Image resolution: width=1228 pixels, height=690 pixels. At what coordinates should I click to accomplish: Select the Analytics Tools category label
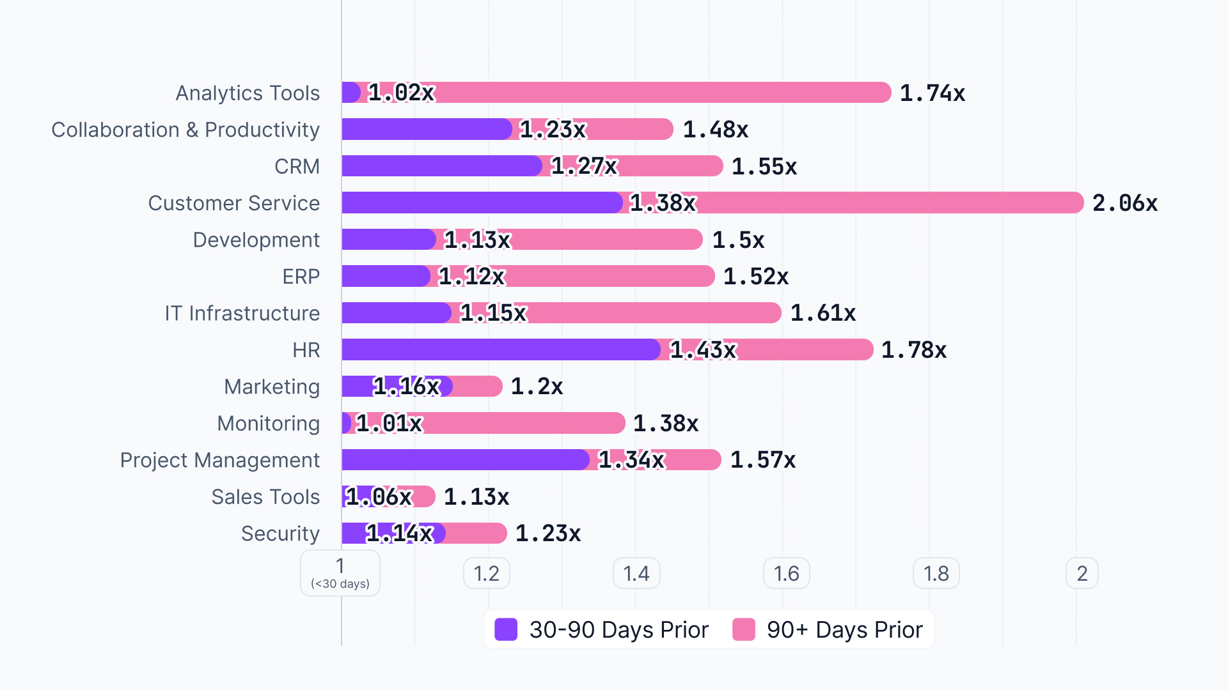pos(248,93)
